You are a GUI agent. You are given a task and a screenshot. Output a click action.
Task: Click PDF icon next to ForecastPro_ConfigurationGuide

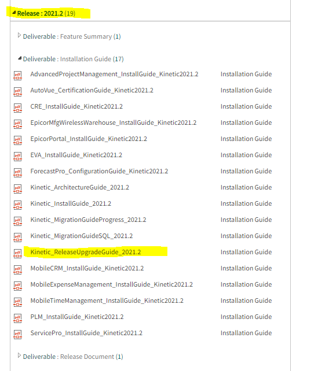tap(17, 172)
